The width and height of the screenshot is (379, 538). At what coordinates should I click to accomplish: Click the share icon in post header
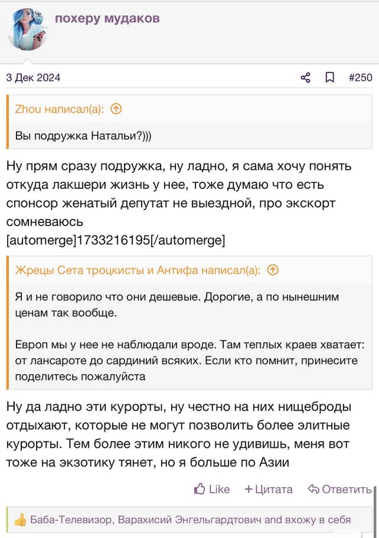(305, 78)
